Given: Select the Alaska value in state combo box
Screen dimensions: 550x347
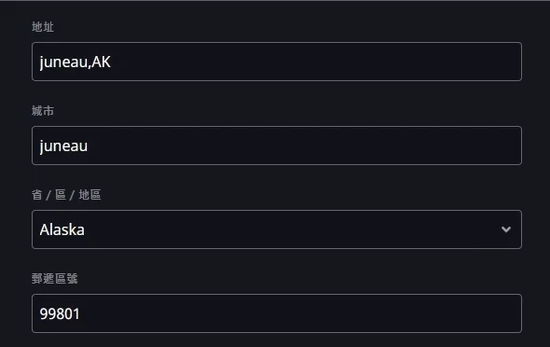Looking at the screenshot, I should (x=277, y=229).
